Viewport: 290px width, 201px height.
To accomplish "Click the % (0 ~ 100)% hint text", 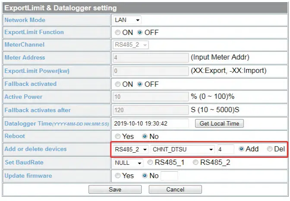I will click(x=212, y=97).
